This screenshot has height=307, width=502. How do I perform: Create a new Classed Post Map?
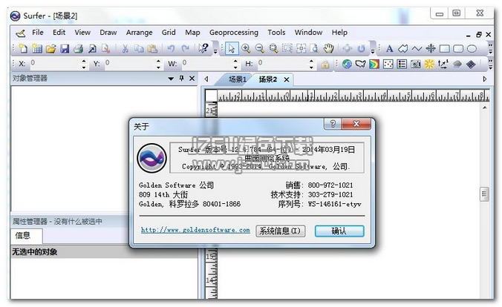(402, 65)
